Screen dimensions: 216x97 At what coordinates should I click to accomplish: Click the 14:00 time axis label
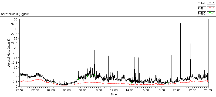tap(130, 90)
